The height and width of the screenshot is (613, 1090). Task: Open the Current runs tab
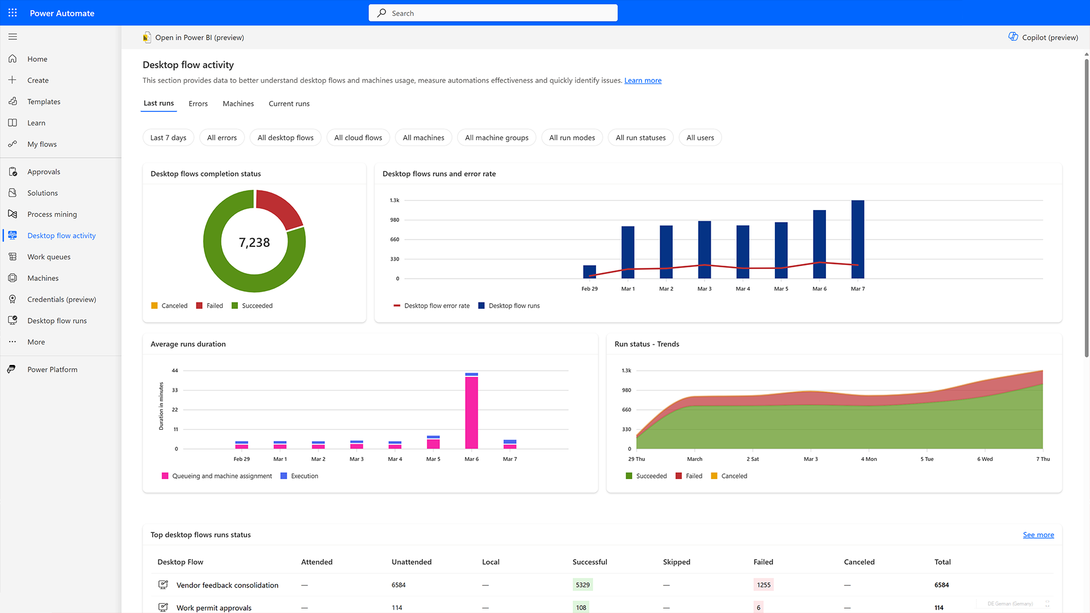(289, 103)
